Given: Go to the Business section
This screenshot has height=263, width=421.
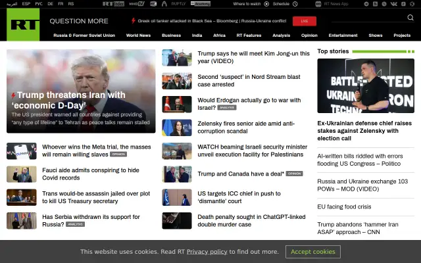Looking at the screenshot, I should [171, 35].
